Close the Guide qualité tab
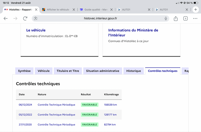 tap(112, 10)
